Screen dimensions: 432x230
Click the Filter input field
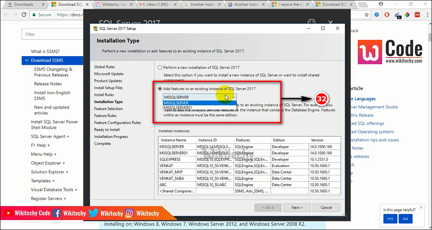coord(52,34)
